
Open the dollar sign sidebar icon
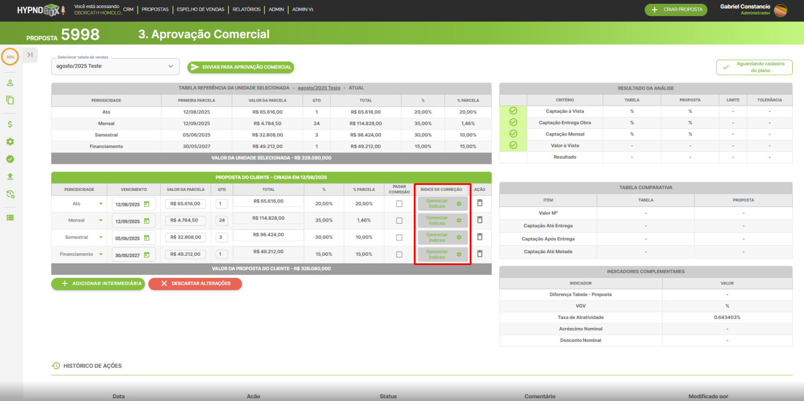pyautogui.click(x=10, y=124)
